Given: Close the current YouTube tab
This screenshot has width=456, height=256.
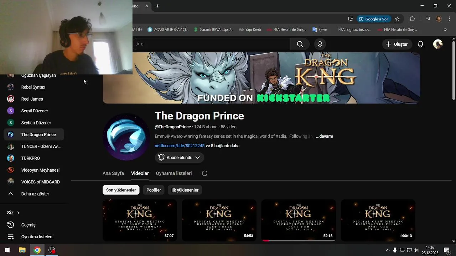Looking at the screenshot, I should 146,6.
